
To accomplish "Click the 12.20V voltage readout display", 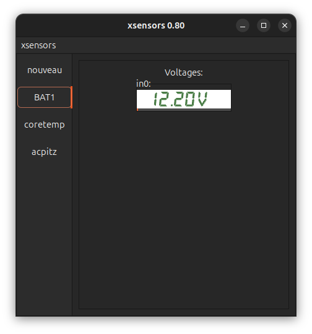I will click(x=184, y=99).
